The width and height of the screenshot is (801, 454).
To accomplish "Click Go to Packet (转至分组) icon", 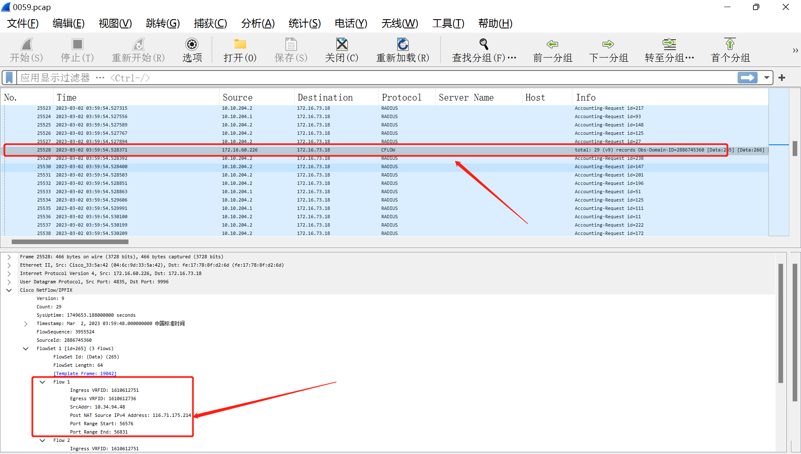I will point(669,45).
